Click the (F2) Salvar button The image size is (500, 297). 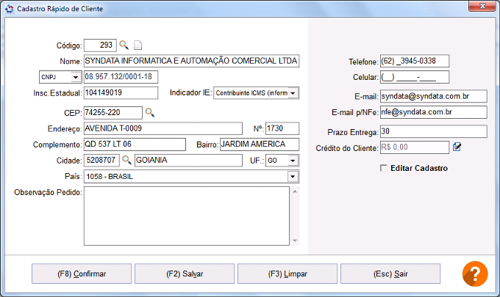[185, 274]
